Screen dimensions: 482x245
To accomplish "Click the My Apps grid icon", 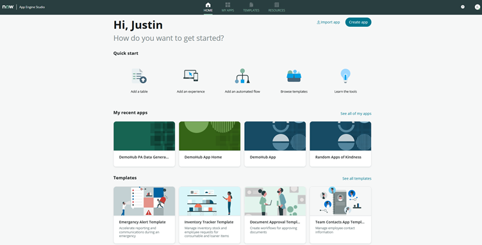I will pos(228,5).
